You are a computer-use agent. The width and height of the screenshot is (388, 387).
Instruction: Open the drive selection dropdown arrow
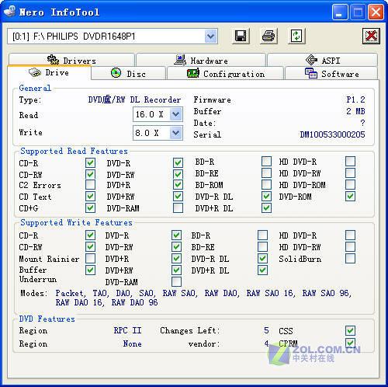(211, 37)
